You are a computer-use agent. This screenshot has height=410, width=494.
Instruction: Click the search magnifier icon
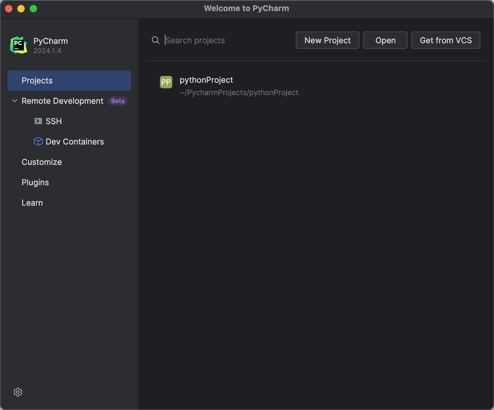[x=155, y=40]
